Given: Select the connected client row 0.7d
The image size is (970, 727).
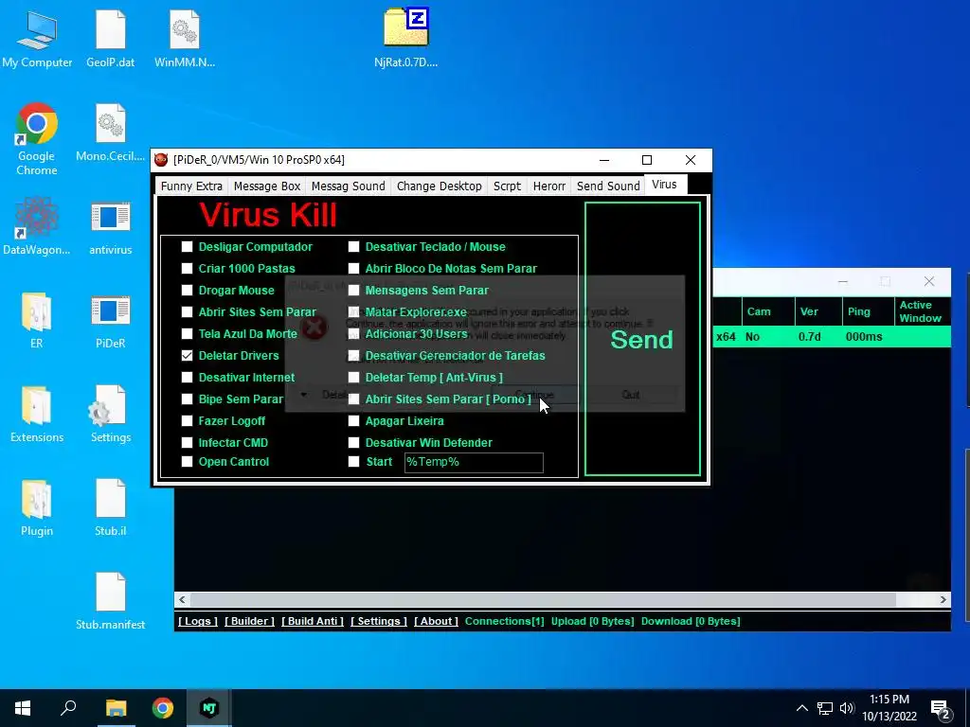Looking at the screenshot, I should pyautogui.click(x=831, y=337).
